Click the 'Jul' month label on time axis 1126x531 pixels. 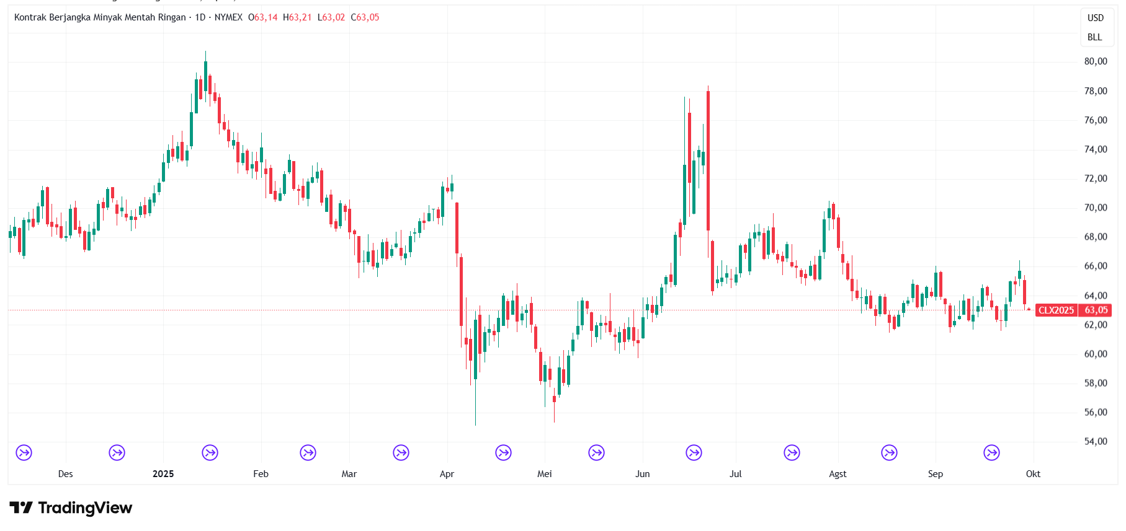736,474
